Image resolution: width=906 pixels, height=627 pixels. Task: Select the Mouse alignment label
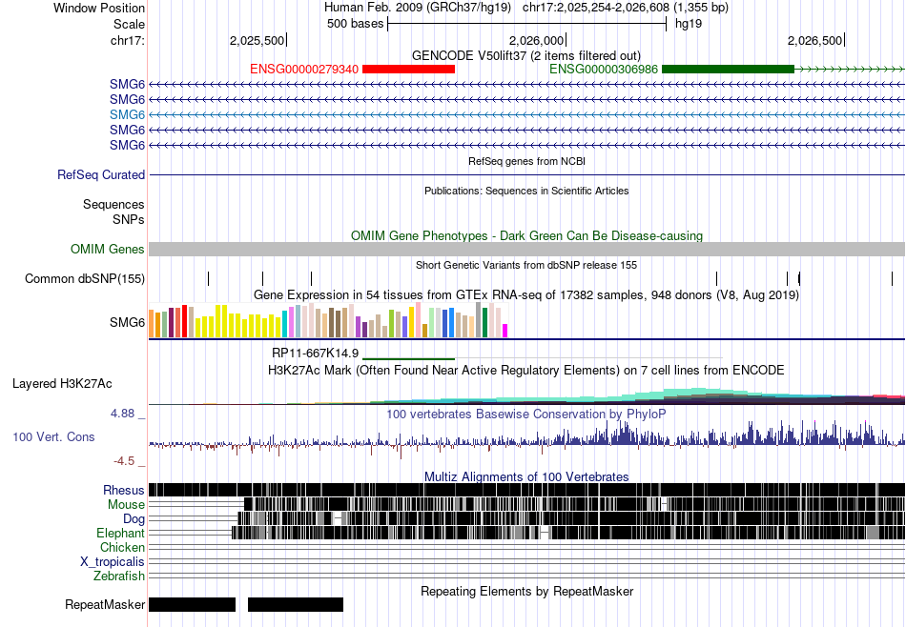pyautogui.click(x=126, y=505)
